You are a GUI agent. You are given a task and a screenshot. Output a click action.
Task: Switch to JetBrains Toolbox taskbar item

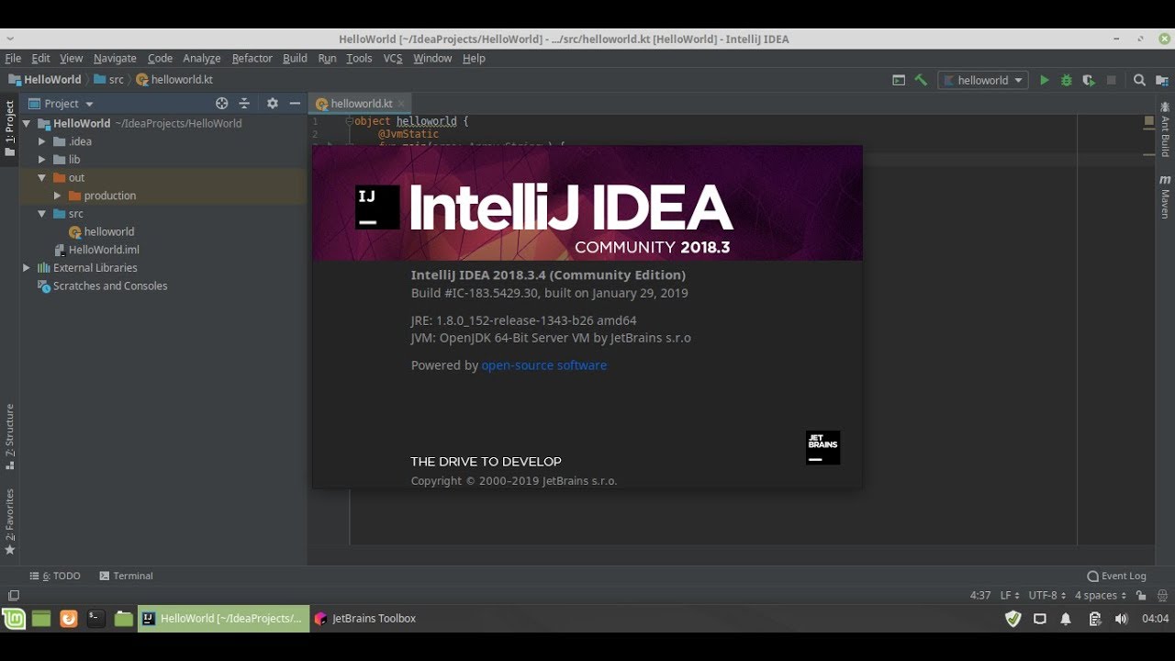click(364, 619)
